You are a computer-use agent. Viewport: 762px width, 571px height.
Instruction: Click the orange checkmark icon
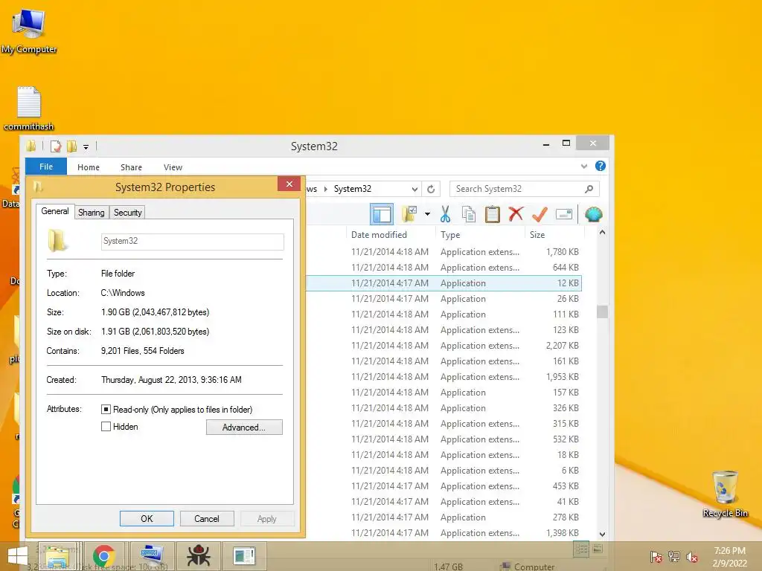(540, 214)
